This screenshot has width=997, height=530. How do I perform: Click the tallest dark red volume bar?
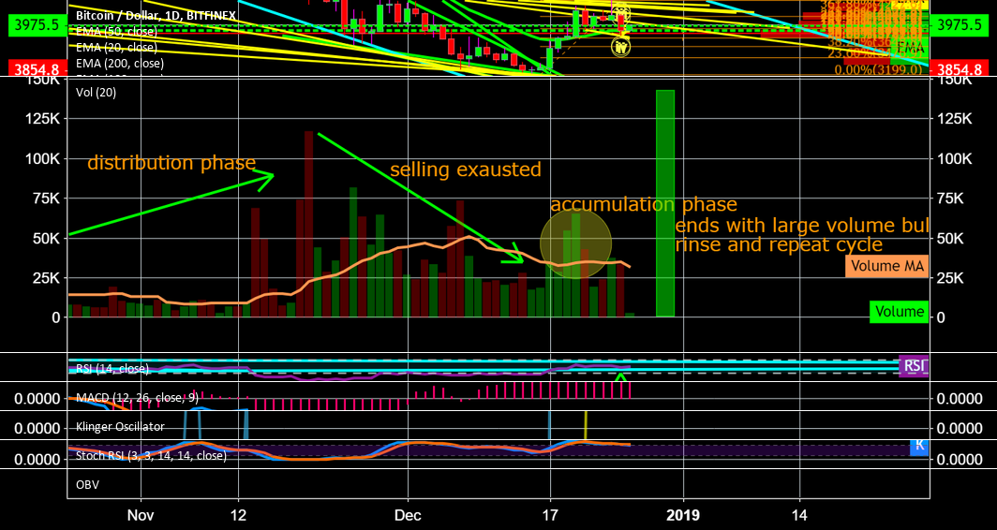[x=308, y=224]
